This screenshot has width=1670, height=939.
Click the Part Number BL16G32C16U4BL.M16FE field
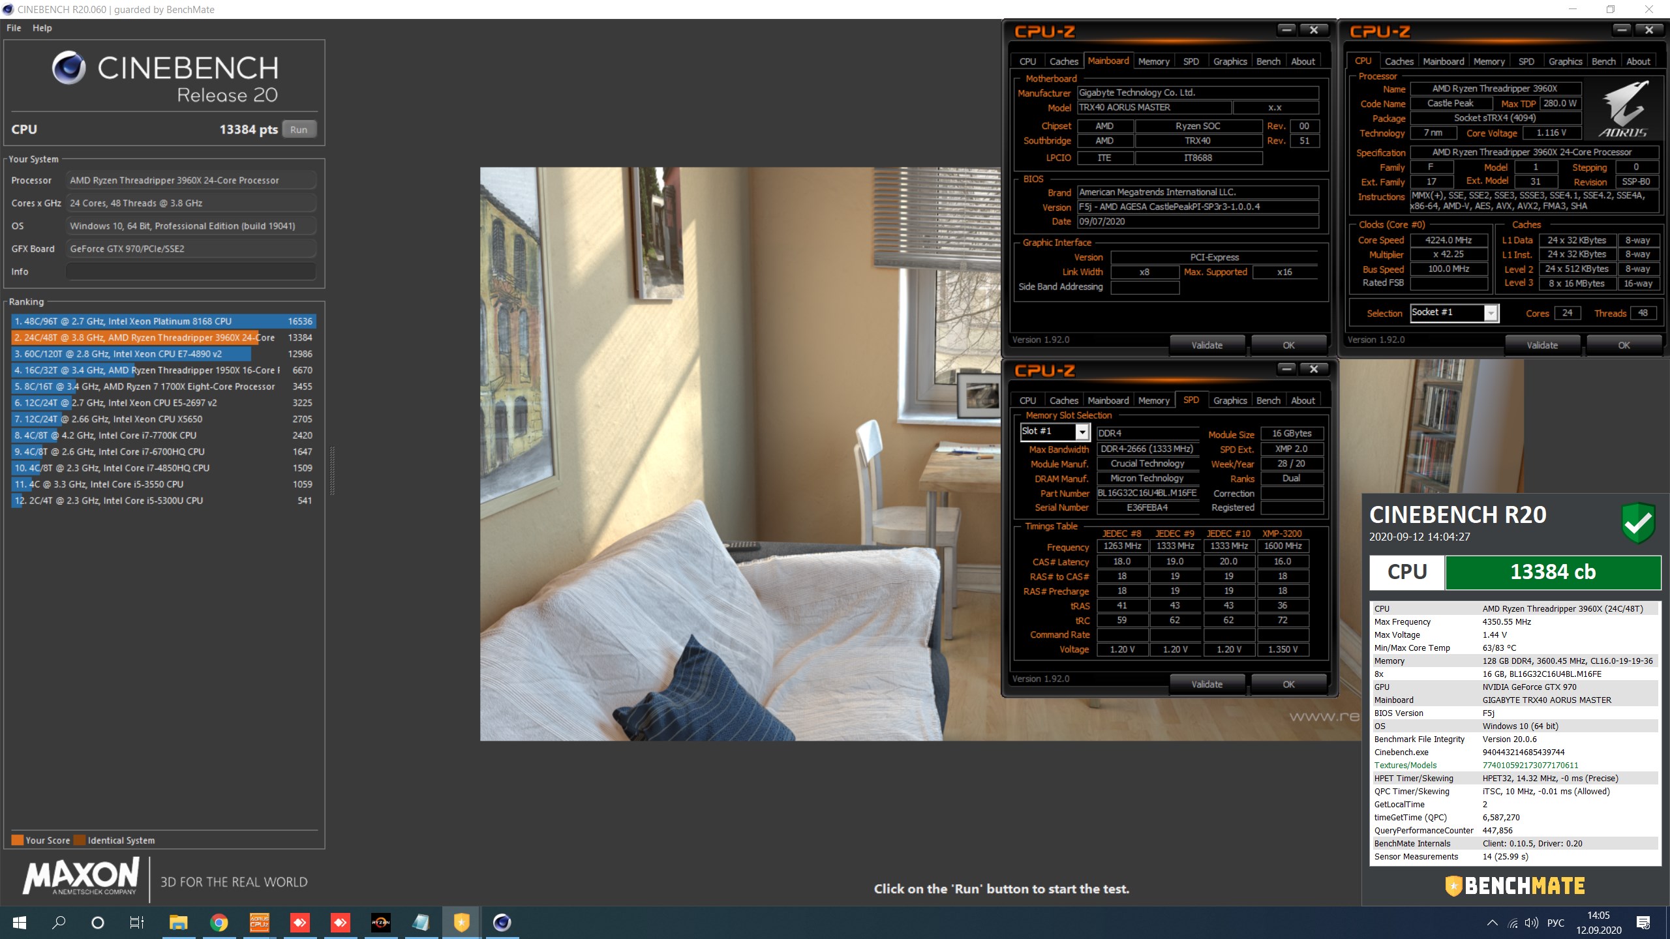tap(1147, 493)
